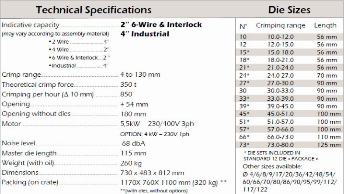The height and width of the screenshot is (194, 344).
Task: Select die number 45* in the table
Action: point(244,114)
